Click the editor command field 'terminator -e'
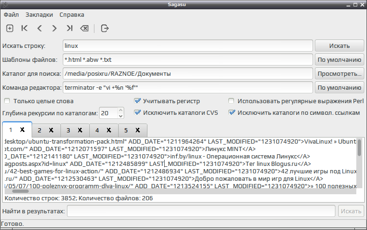The width and height of the screenshot is (367, 230). click(188, 88)
